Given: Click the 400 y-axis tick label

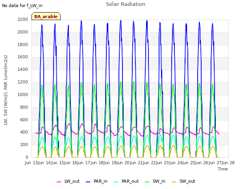Looking at the screenshot, I should [x=24, y=132].
